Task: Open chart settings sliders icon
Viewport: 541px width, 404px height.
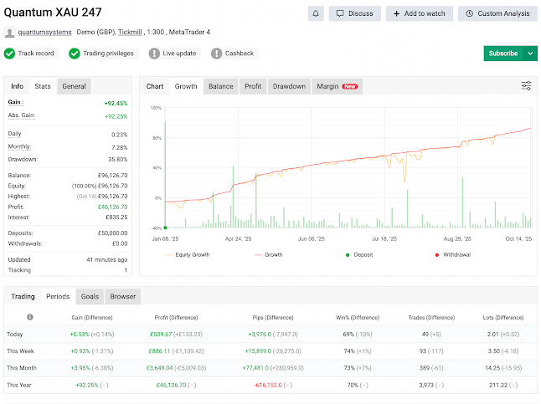Action: (x=526, y=86)
